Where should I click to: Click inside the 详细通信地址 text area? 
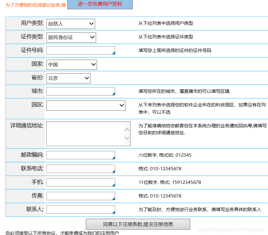tap(85, 133)
